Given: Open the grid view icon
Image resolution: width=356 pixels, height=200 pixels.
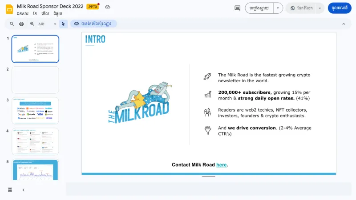Looking at the screenshot, I should point(10,190).
